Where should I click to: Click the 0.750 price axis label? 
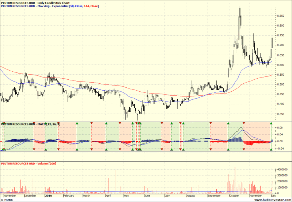[x=280, y=35]
